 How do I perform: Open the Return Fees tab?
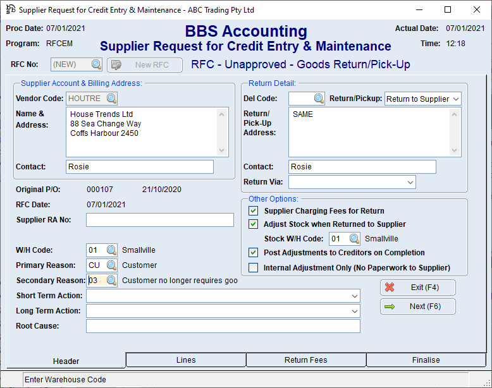point(306,360)
